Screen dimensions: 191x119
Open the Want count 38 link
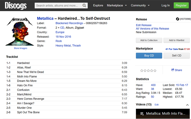pyautogui.click(x=152, y=89)
